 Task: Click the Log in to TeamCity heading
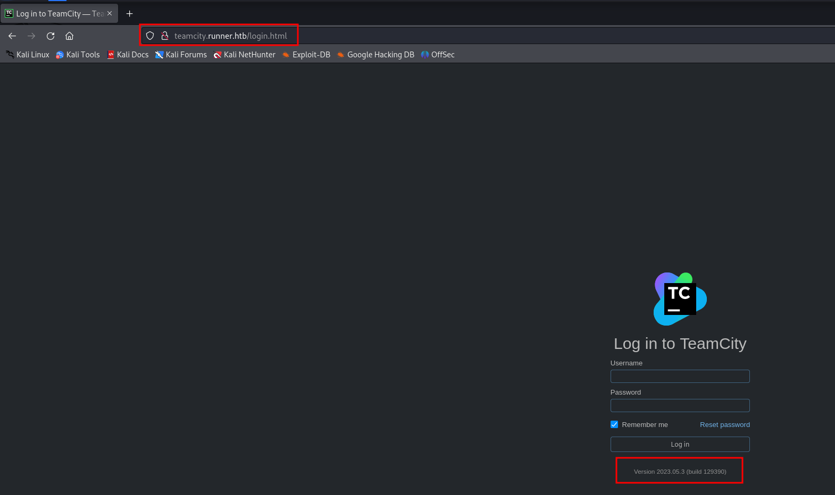click(x=680, y=344)
